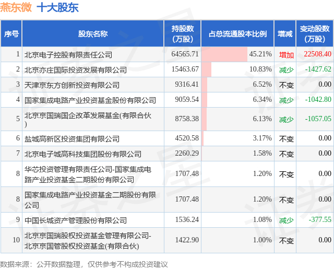
Task: Click the 变动股数(万股) column header
Action: 315,33
